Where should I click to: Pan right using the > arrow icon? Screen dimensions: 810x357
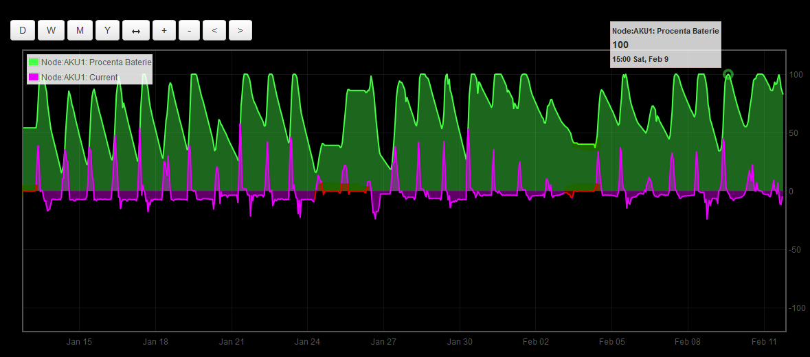coord(240,30)
